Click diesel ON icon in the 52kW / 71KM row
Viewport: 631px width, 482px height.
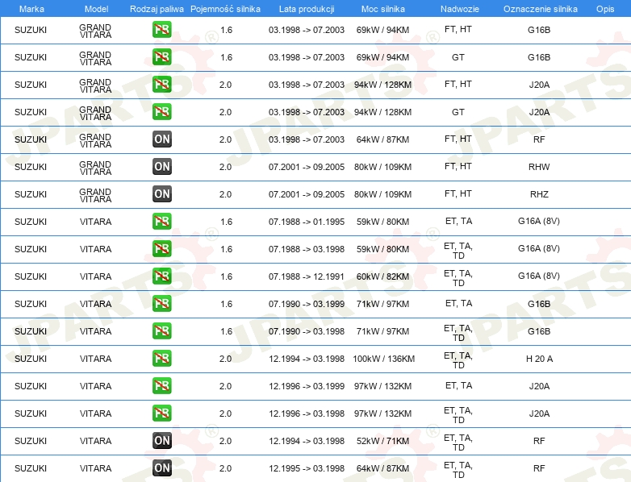[x=161, y=441]
